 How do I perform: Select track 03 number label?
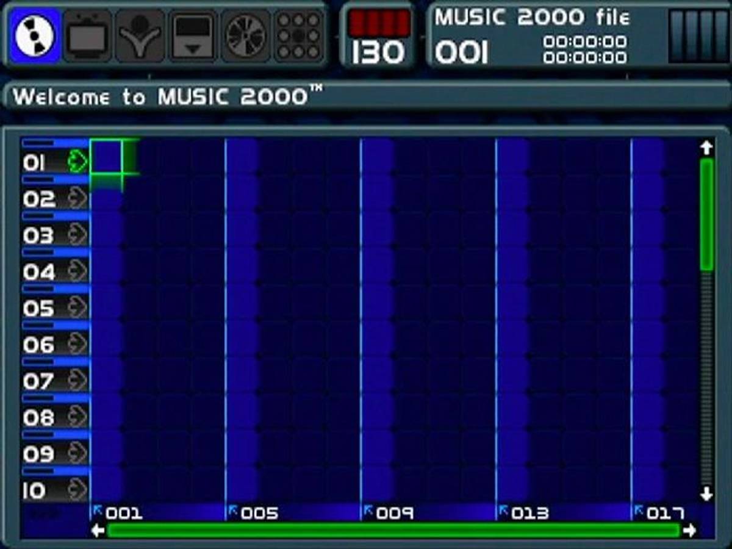(39, 235)
